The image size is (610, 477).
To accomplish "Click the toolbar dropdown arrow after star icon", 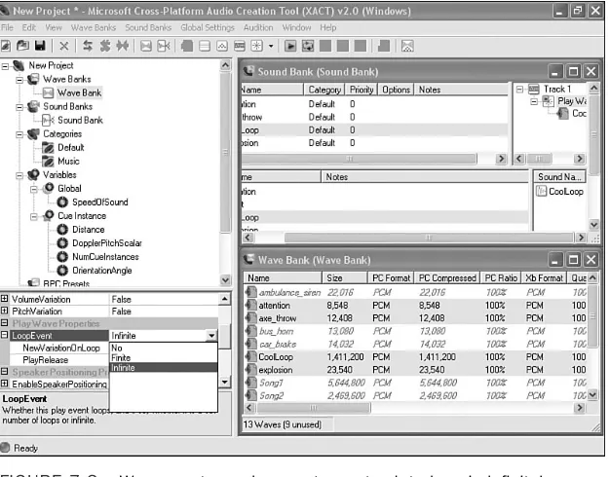I will pos(271,46).
